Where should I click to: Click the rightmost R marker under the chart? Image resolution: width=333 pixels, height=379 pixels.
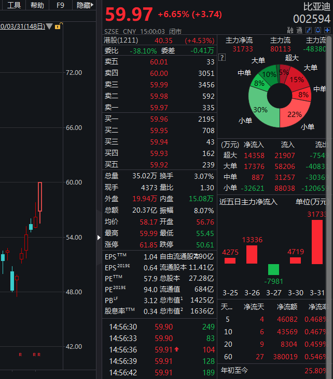coord(39,355)
